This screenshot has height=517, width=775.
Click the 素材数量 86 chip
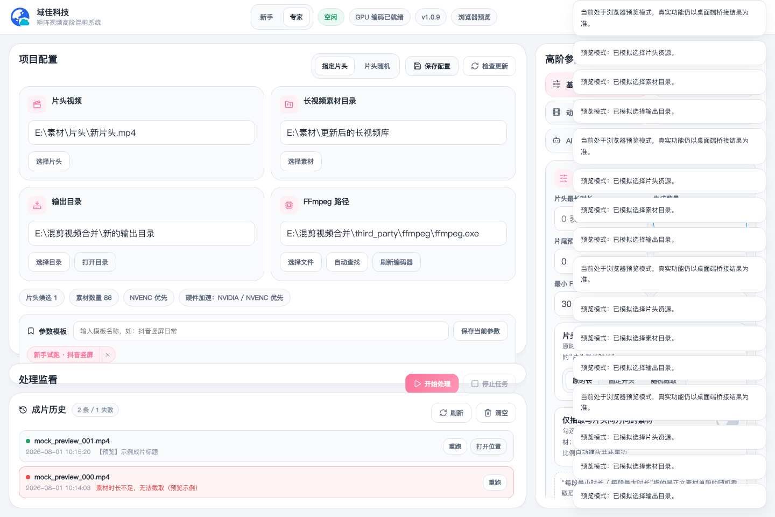click(x=94, y=298)
